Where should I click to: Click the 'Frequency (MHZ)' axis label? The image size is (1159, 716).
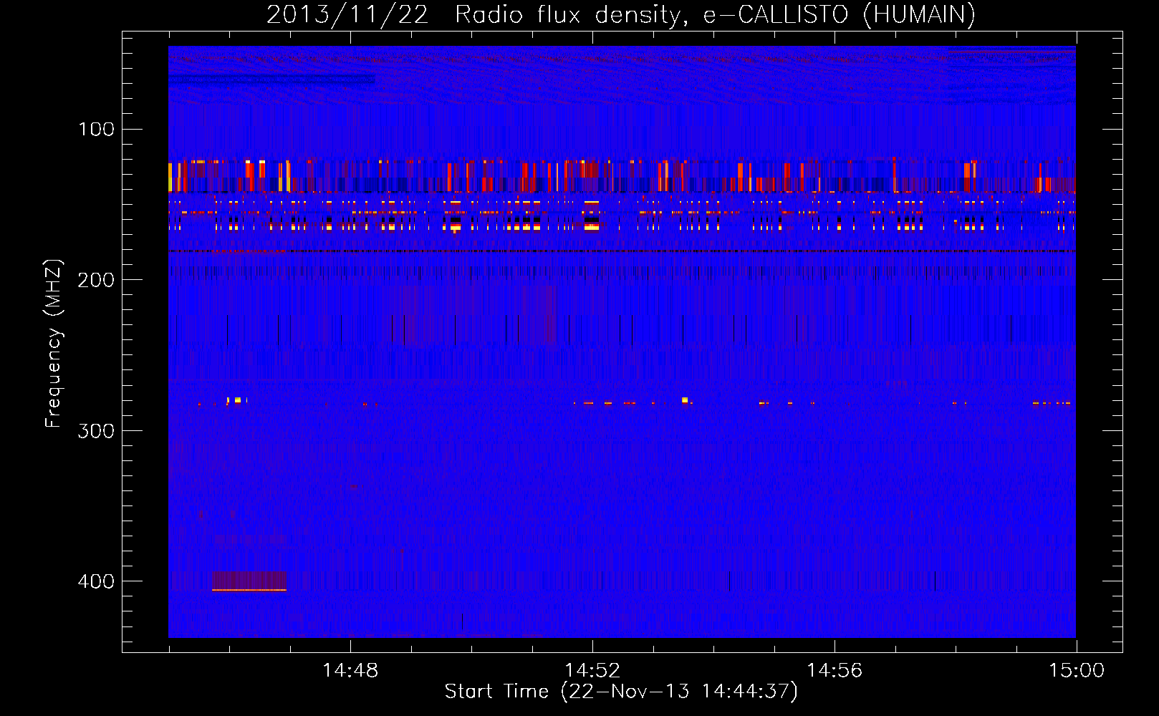pyautogui.click(x=54, y=344)
